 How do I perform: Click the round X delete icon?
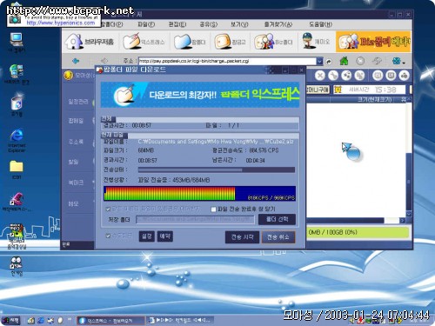pos(319,76)
